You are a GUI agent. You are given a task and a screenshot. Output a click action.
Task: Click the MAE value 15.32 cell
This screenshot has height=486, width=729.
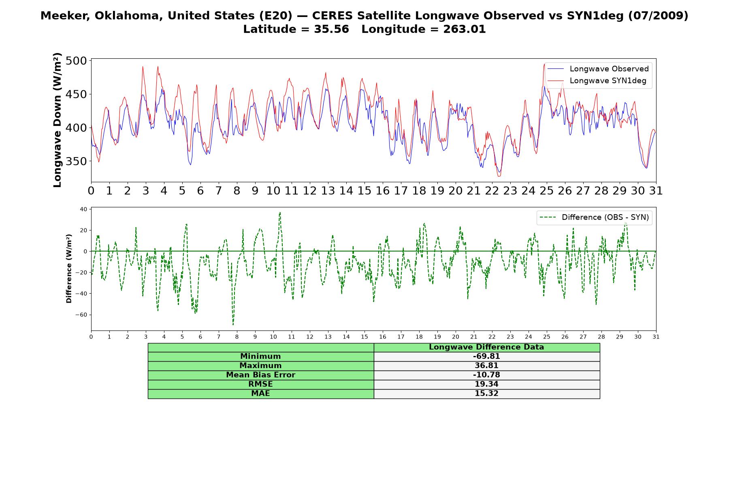click(x=486, y=394)
